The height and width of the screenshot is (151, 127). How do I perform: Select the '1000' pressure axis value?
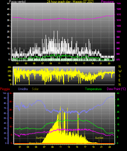119,32
